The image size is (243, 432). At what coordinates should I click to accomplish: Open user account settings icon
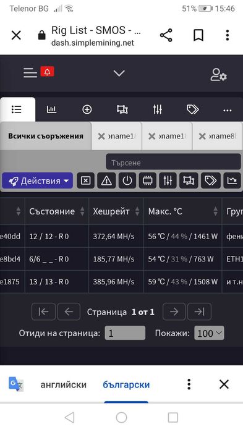[218, 75]
